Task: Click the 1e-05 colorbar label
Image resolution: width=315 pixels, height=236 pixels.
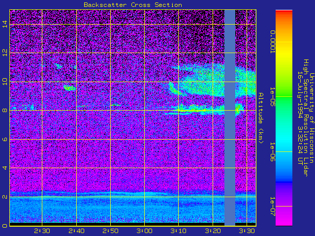Action: [x=272, y=97]
